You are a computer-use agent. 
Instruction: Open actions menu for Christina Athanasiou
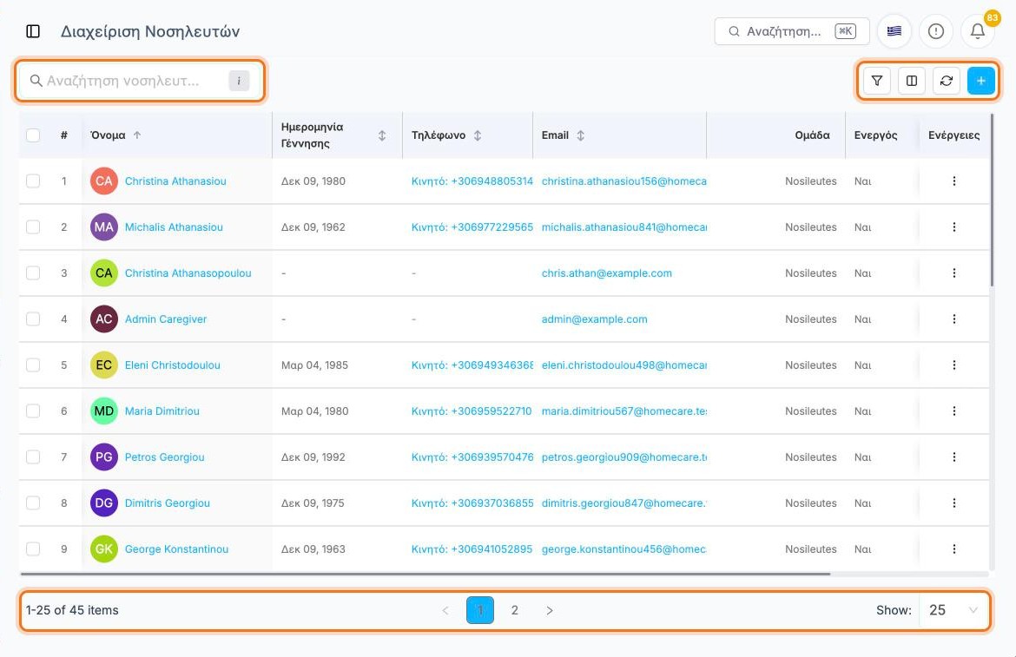(x=953, y=181)
